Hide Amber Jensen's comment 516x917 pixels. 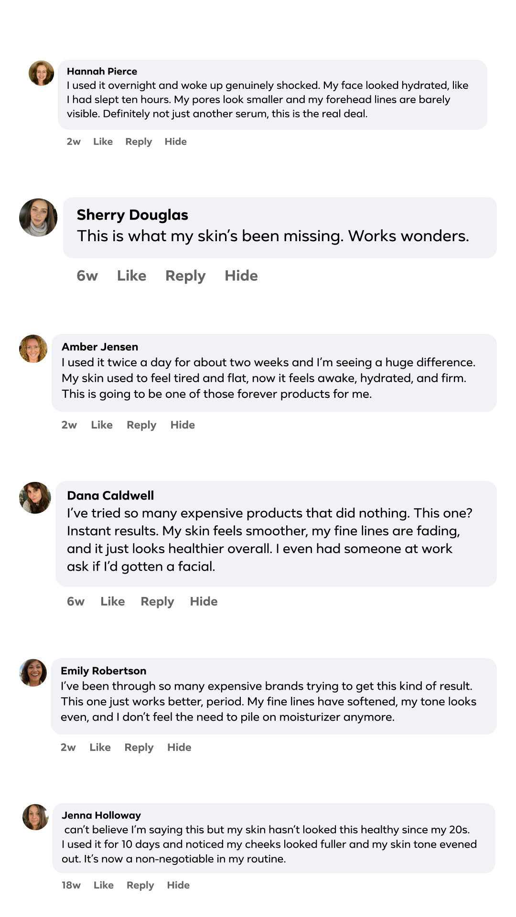point(183,425)
